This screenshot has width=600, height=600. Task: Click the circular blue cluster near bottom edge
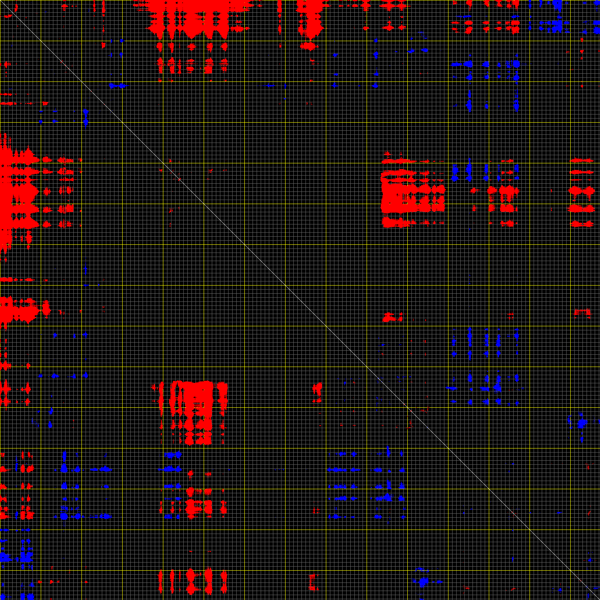422,580
